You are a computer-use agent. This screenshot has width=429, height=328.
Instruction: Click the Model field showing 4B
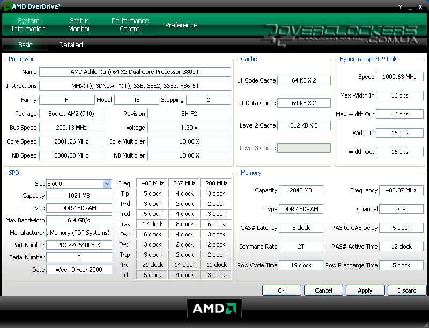[137, 100]
